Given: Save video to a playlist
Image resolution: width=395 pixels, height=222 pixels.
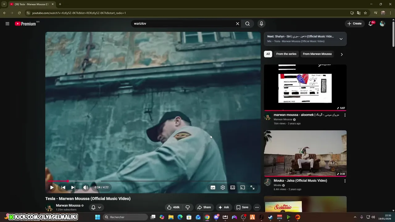Looking at the screenshot, I should (x=242, y=207).
